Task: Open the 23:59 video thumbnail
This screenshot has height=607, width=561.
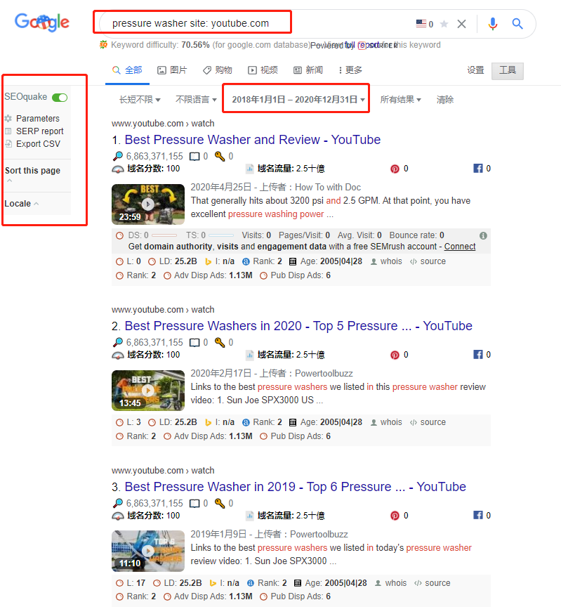Action: pos(147,204)
